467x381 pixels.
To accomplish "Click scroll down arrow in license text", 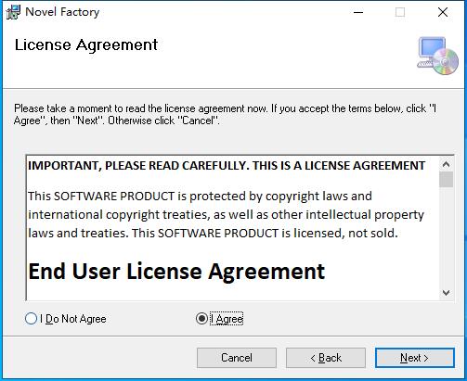I will pos(446,292).
